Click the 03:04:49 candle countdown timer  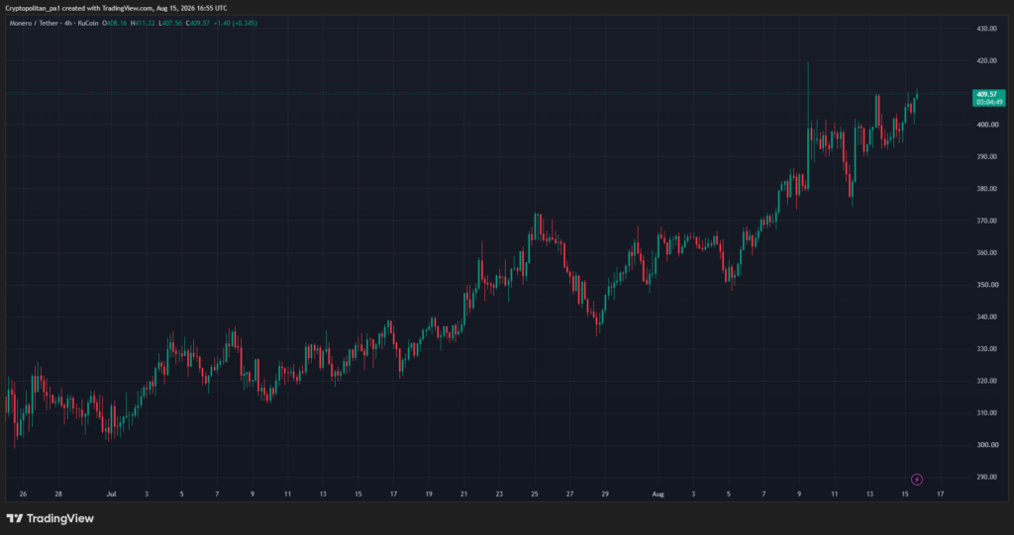click(x=988, y=102)
